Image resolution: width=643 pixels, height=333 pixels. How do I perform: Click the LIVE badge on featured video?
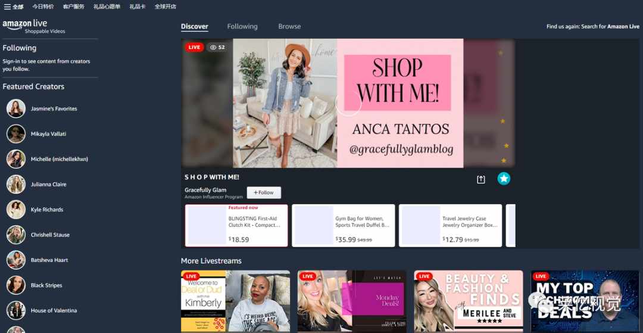click(194, 47)
